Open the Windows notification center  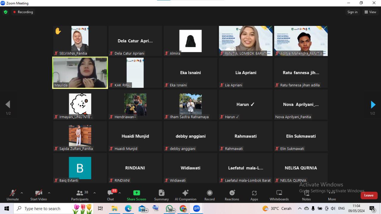(372, 209)
